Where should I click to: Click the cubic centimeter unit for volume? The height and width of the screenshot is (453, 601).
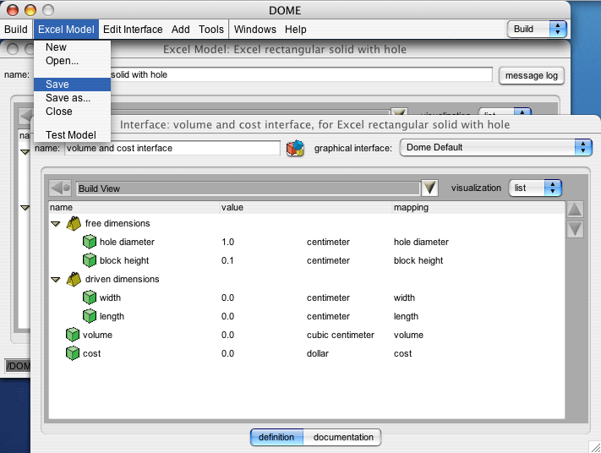[341, 335]
